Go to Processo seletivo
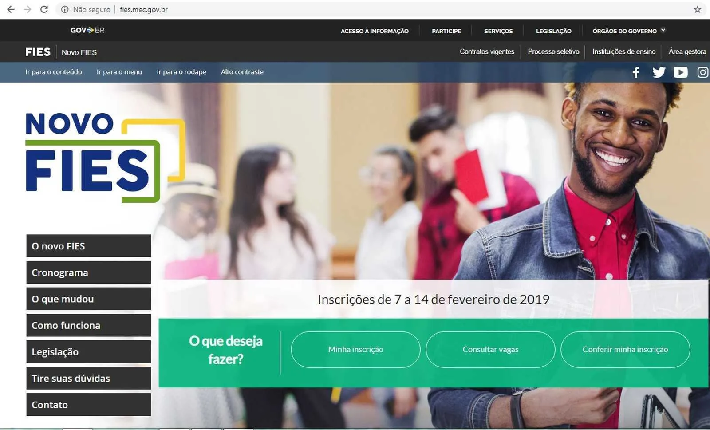710x430 pixels. 553,51
